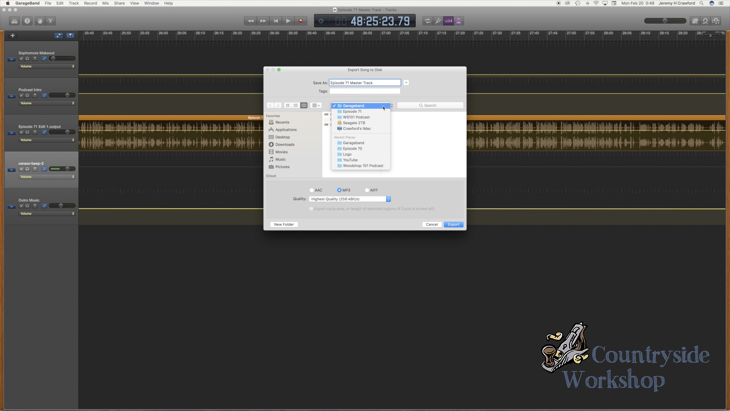Click the Search field in export dialog

tap(430, 105)
